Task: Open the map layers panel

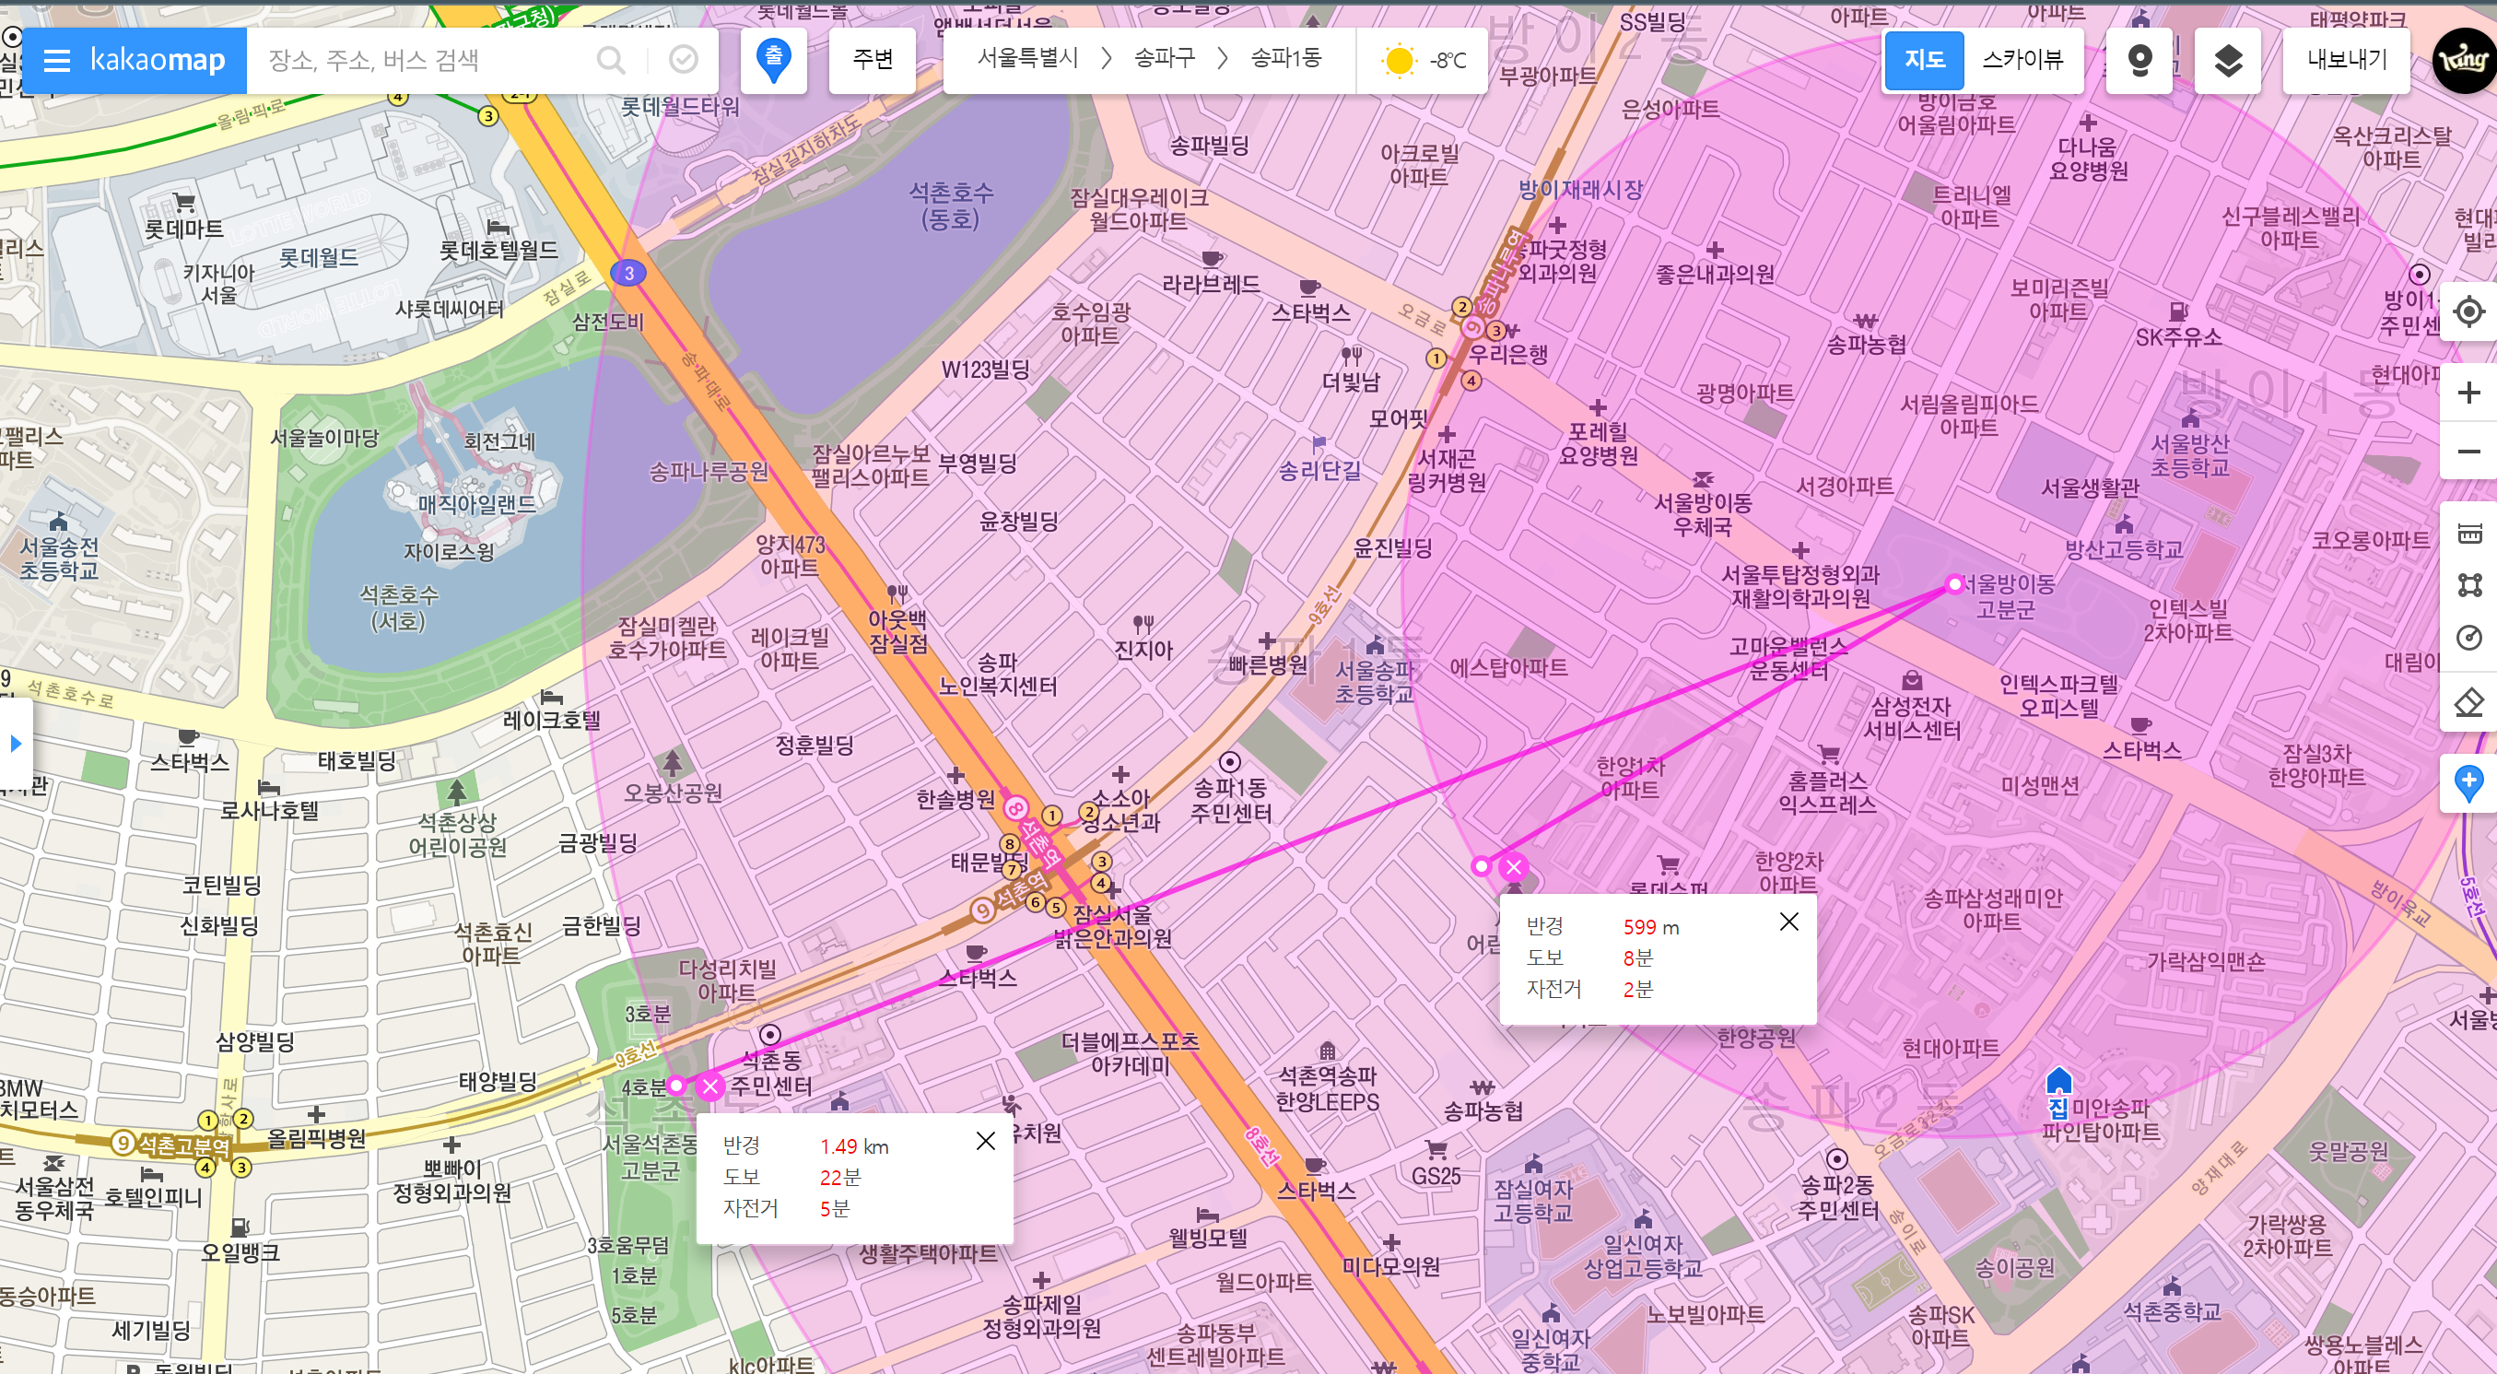Action: [x=2229, y=60]
